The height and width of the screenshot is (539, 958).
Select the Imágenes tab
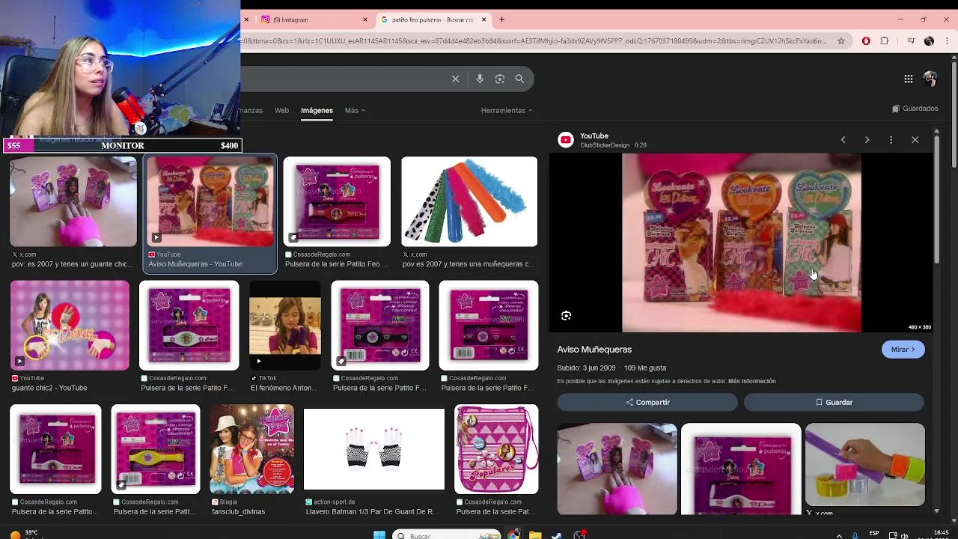[x=317, y=111]
